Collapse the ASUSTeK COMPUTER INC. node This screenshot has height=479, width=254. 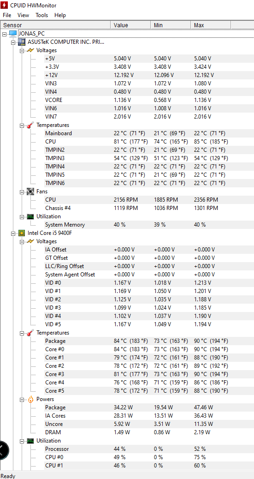[x=13, y=42]
